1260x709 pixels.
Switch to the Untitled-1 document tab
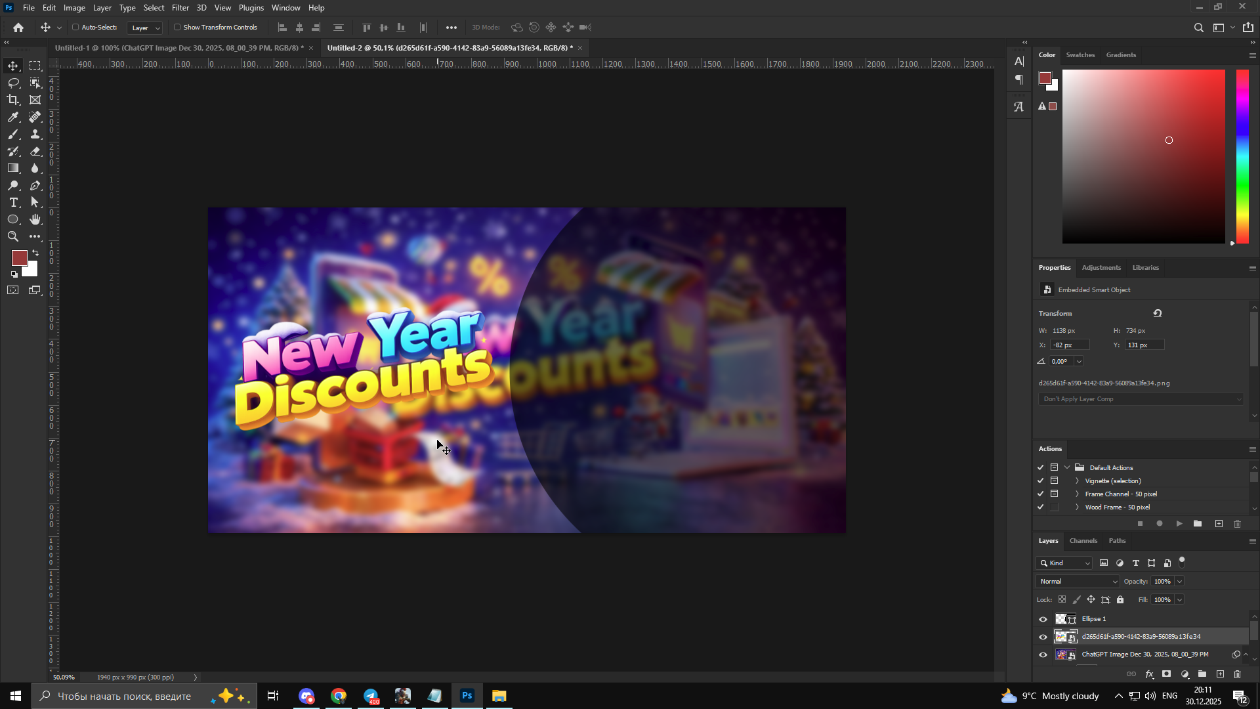[178, 48]
